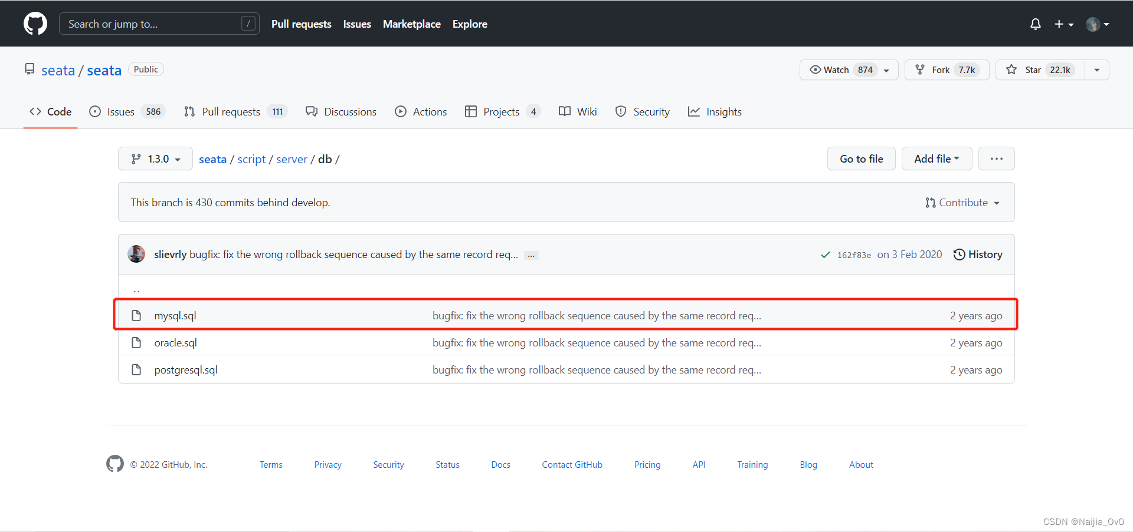Open the postgresql.sql file
This screenshot has height=532, width=1133.
186,370
